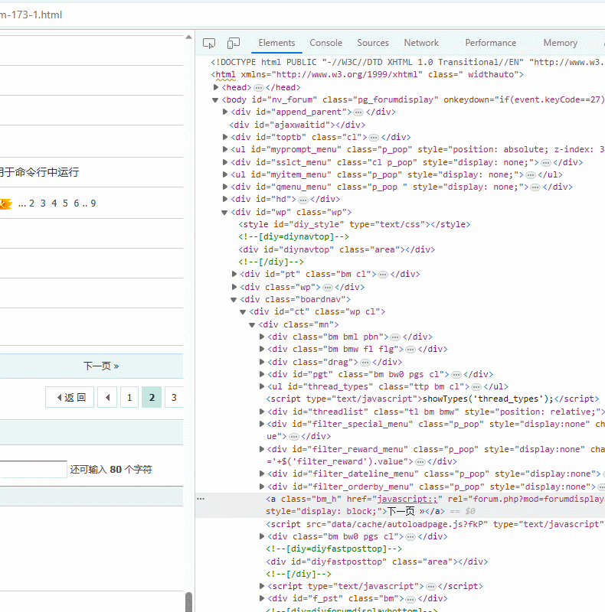Go to page 1 in pager
The image size is (605, 612).
[x=129, y=397]
